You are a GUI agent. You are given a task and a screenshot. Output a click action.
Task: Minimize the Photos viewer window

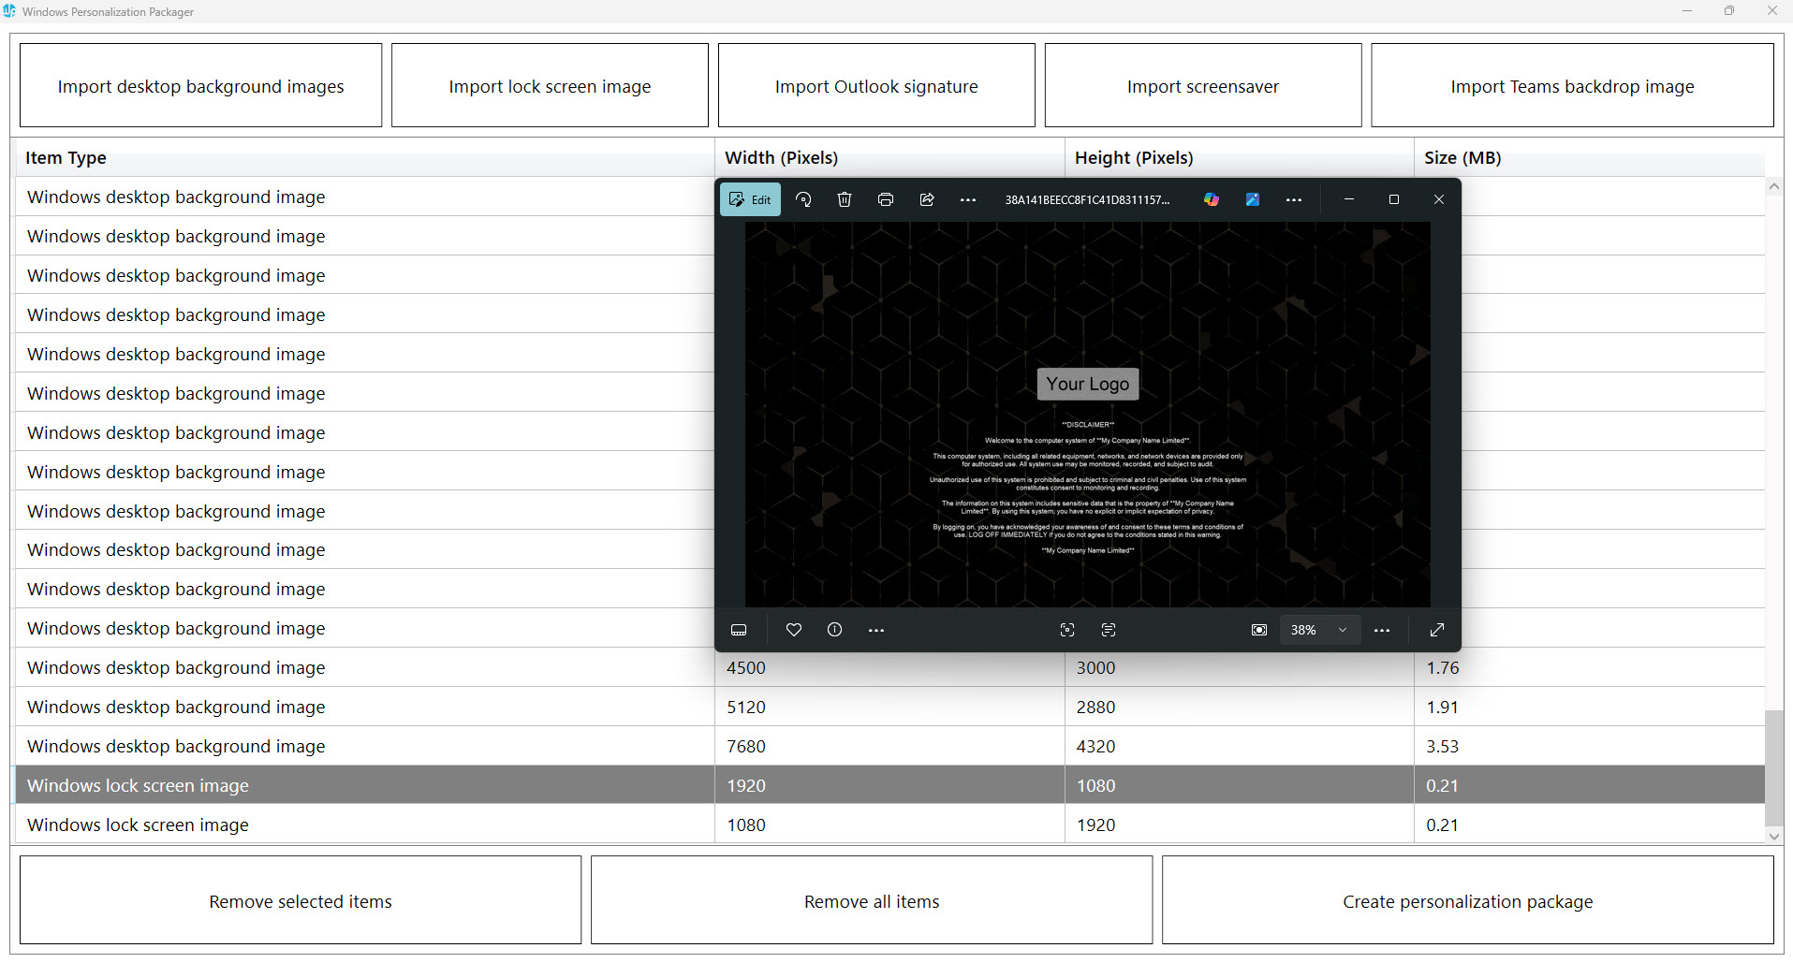(1349, 199)
